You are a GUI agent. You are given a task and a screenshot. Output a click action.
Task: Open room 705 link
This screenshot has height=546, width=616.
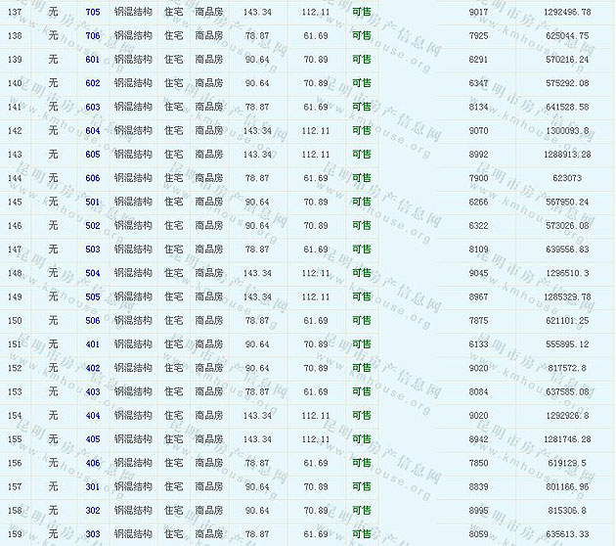[93, 12]
